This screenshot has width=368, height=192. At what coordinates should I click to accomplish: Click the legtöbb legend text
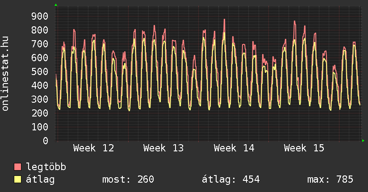(46, 167)
